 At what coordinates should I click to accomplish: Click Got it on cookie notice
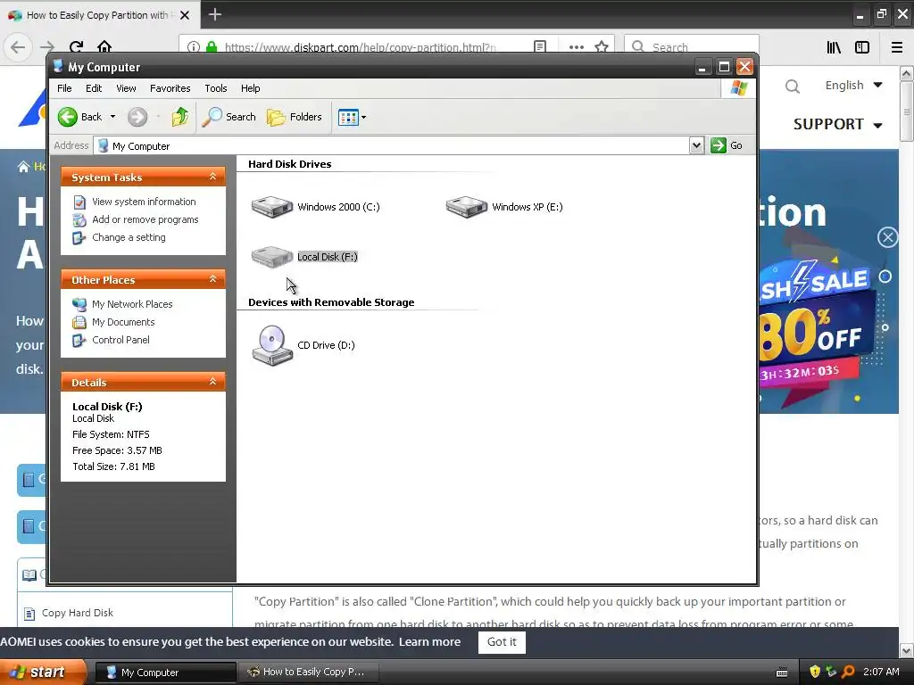(x=502, y=642)
